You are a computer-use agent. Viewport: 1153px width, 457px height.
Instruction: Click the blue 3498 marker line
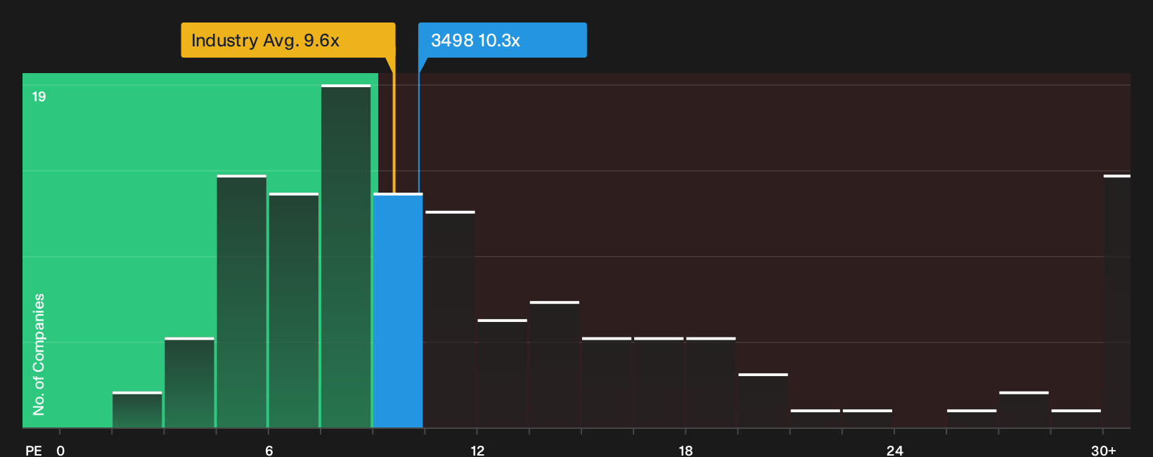coord(419,127)
